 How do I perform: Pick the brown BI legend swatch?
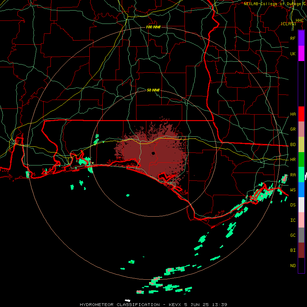pyautogui.click(x=301, y=250)
